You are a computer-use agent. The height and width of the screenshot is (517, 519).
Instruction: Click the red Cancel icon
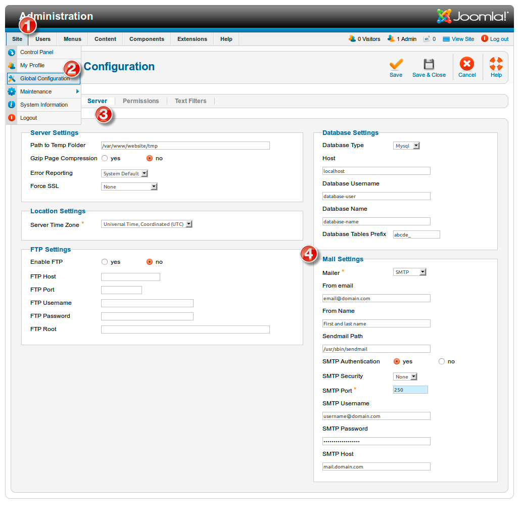coord(466,64)
